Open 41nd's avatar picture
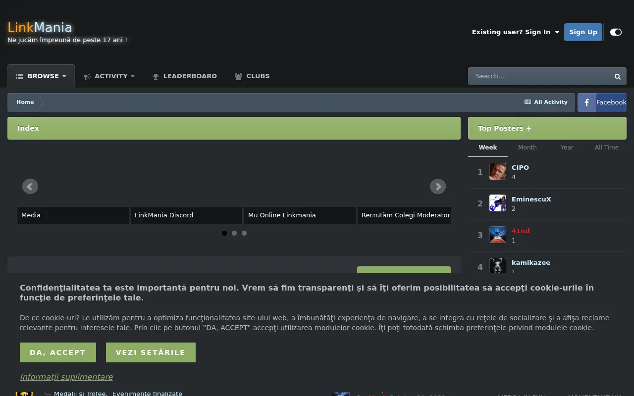 pyautogui.click(x=498, y=235)
